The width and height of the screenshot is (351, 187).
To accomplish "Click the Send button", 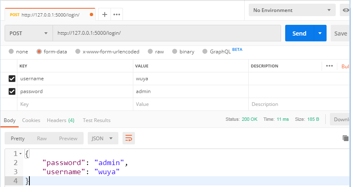I will click(299, 34).
